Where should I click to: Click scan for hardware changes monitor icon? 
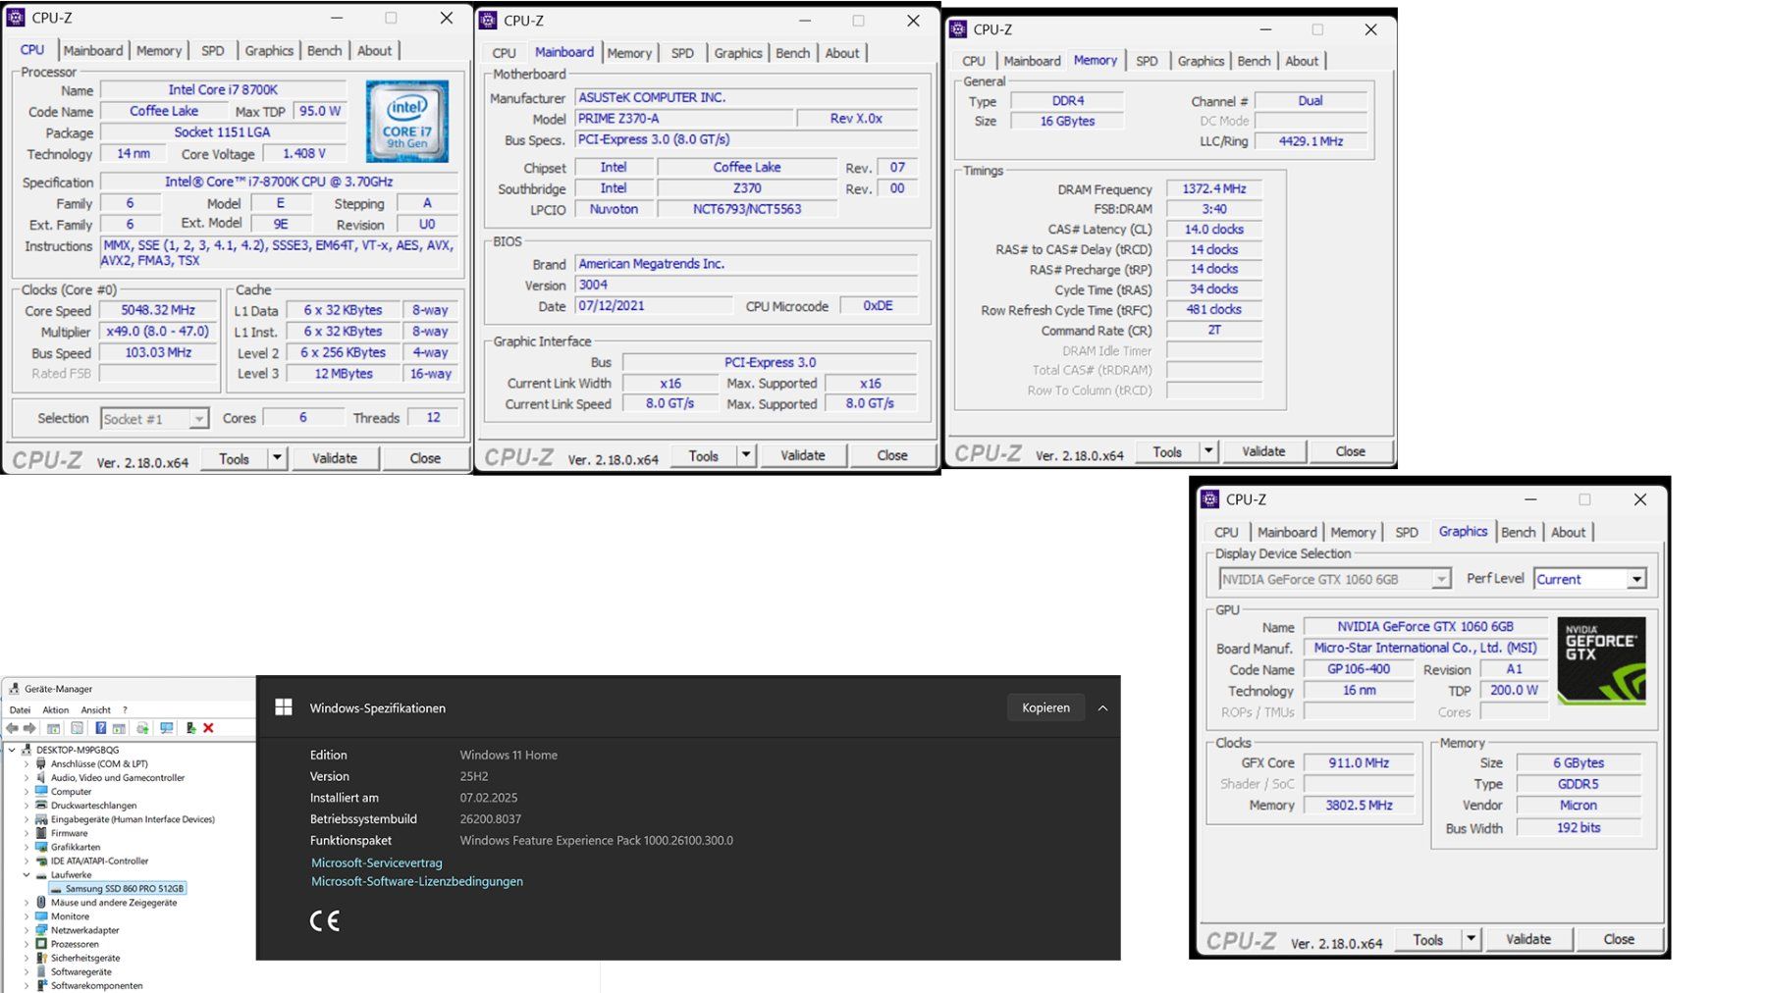point(166,728)
